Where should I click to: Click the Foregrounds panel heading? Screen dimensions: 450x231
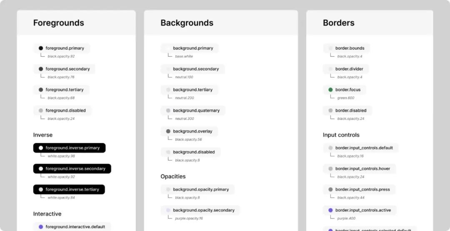pos(59,23)
